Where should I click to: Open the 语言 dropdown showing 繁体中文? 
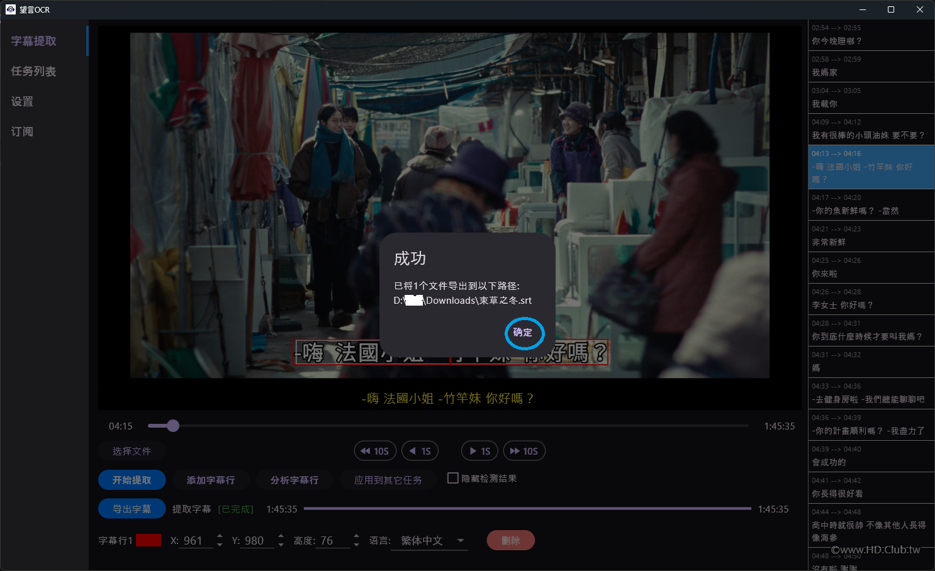click(429, 540)
